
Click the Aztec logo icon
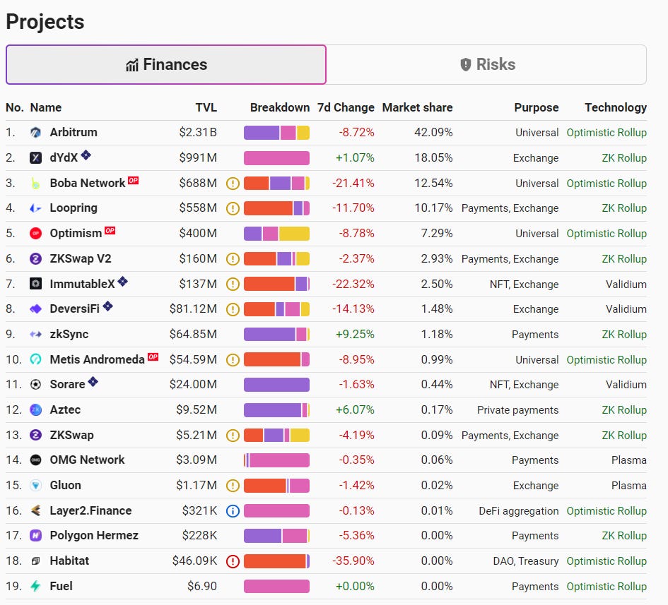click(36, 409)
